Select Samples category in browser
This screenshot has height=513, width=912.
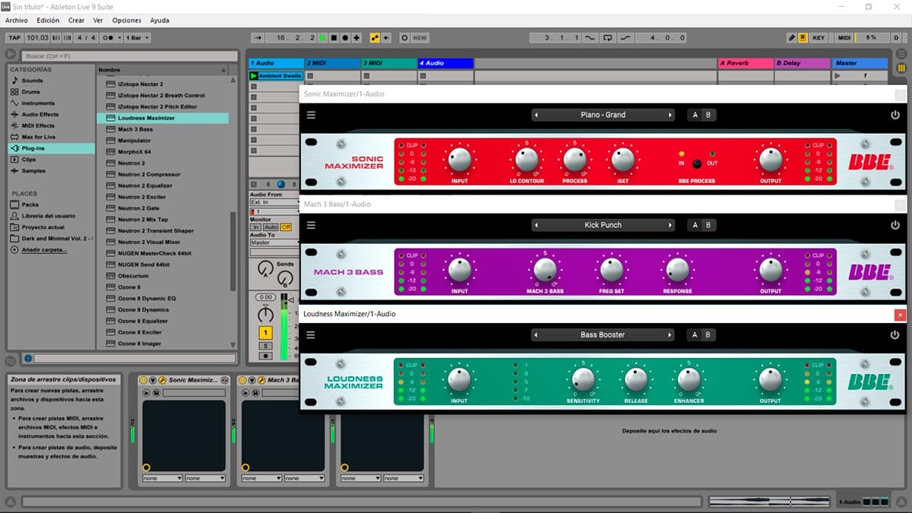tap(33, 171)
